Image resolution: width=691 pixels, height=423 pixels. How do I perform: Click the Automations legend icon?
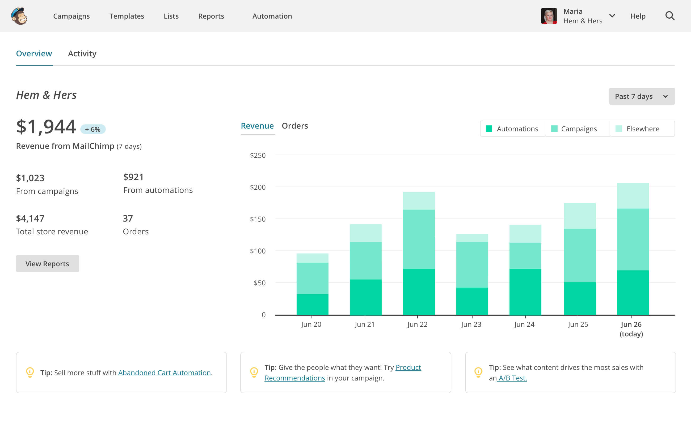pos(490,128)
